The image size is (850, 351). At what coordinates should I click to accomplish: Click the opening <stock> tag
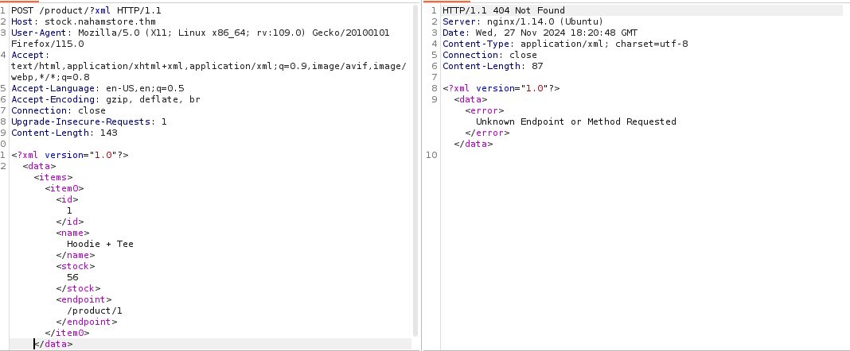click(76, 266)
